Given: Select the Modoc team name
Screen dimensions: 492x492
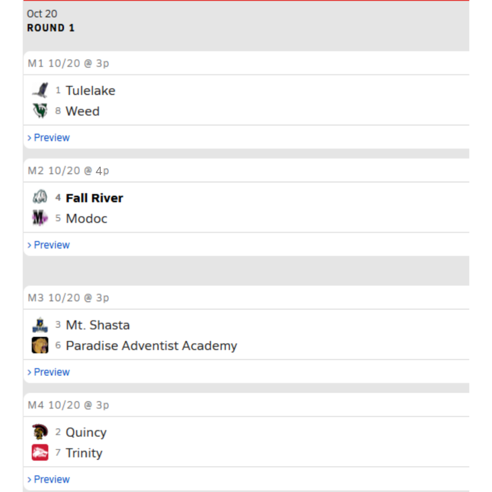Looking at the screenshot, I should [x=86, y=219].
